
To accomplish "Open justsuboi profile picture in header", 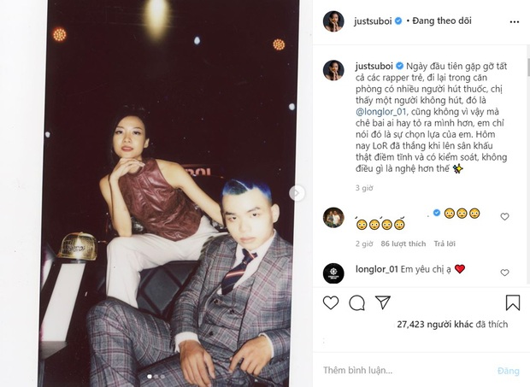I will point(333,21).
